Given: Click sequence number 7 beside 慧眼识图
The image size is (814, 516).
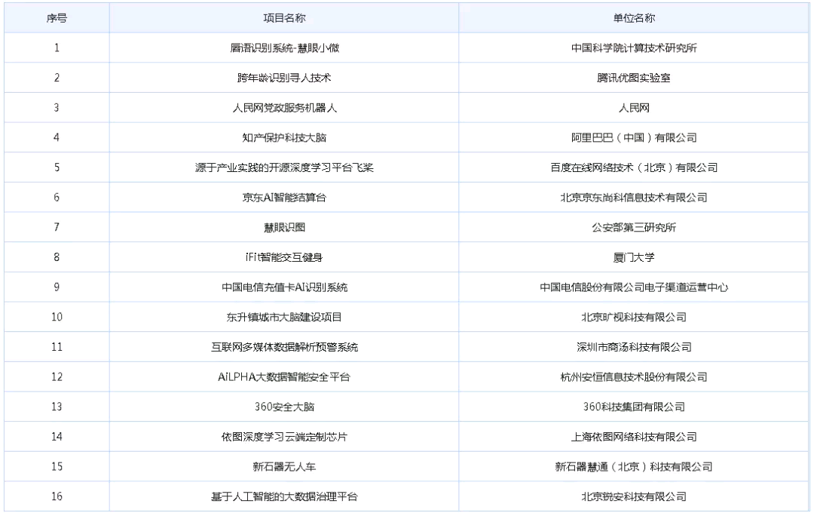Looking at the screenshot, I should (57, 227).
